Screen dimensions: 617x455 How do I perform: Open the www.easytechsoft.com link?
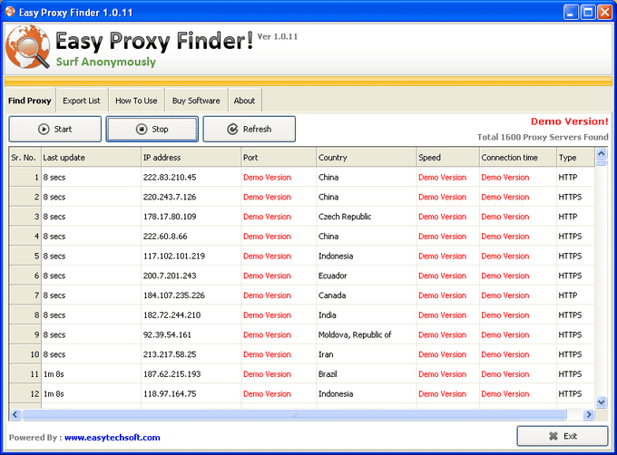click(113, 437)
